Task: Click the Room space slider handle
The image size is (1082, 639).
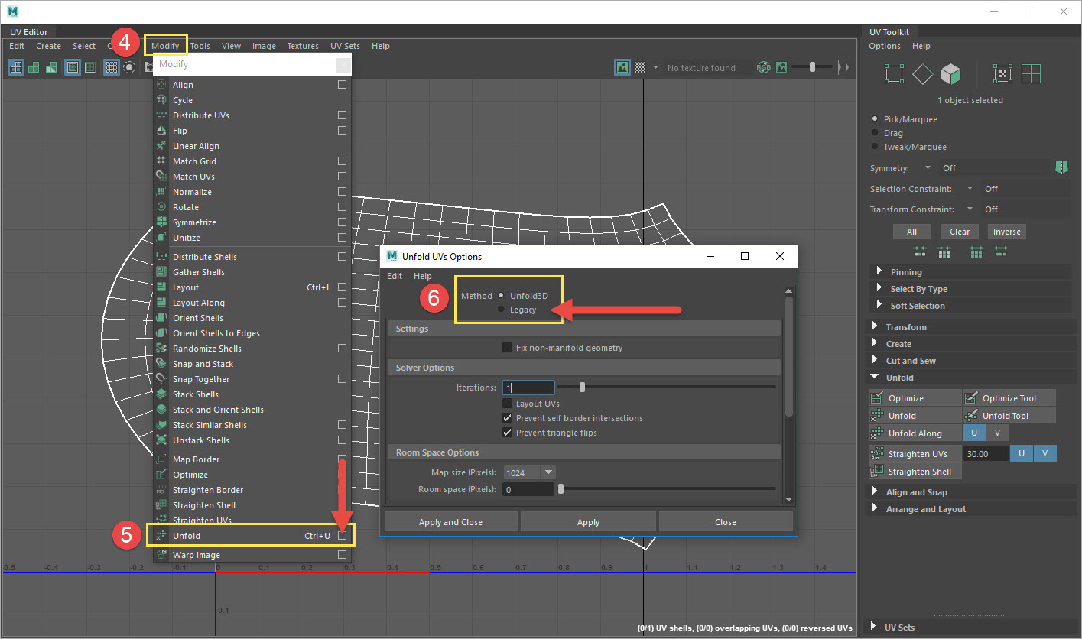Action: (560, 489)
